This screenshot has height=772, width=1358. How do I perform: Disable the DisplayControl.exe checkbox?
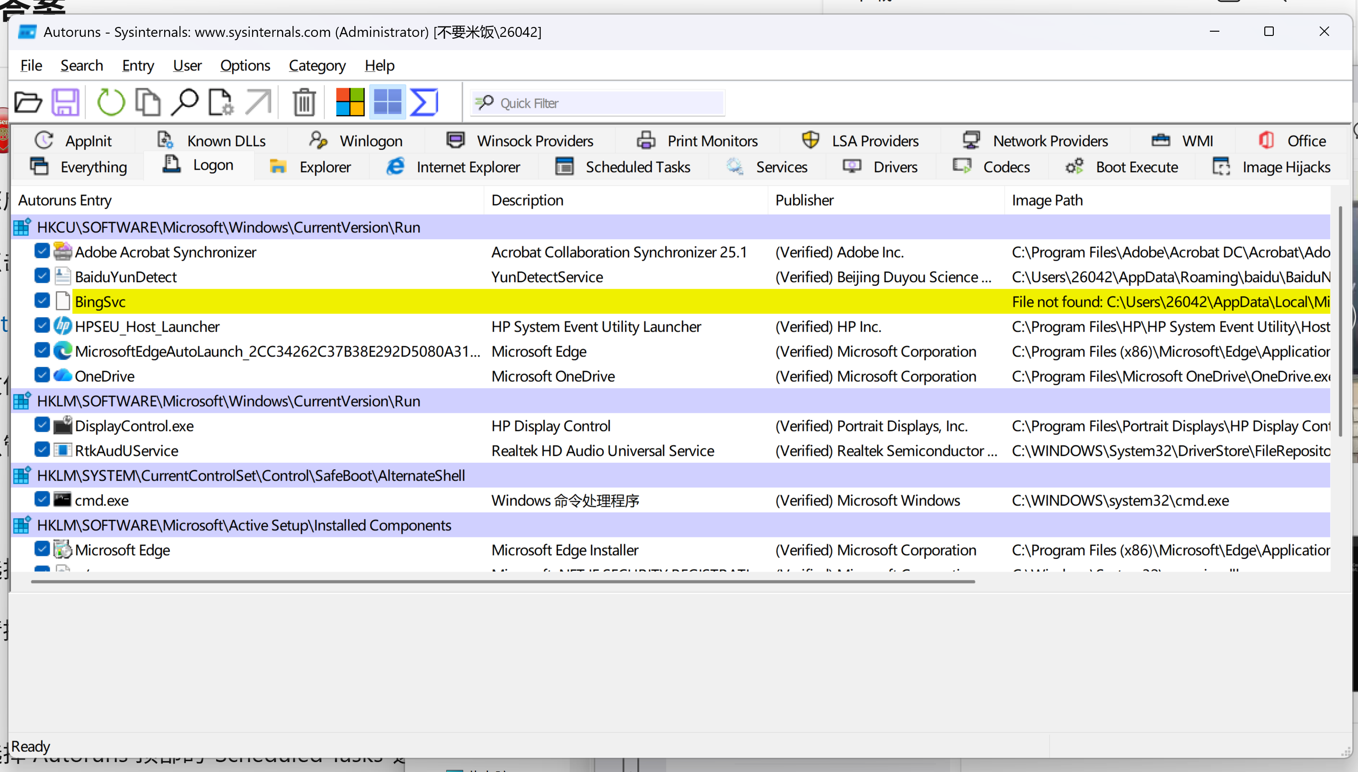coord(42,425)
